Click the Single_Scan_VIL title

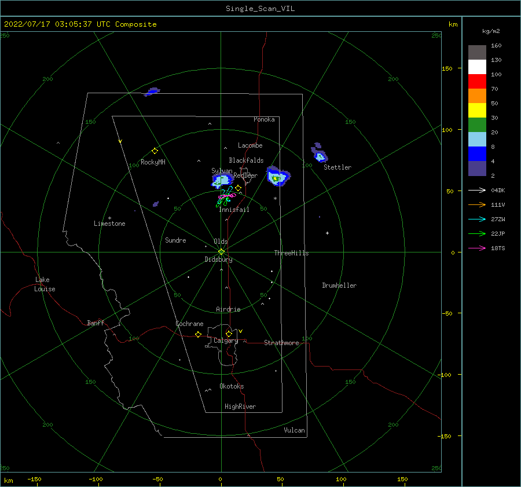click(x=260, y=9)
